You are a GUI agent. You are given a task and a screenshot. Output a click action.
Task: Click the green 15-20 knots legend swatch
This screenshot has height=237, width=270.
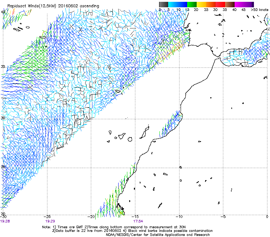192,4
